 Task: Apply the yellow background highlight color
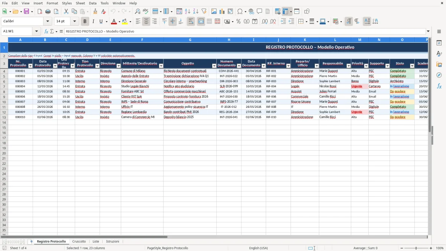tap(125, 22)
